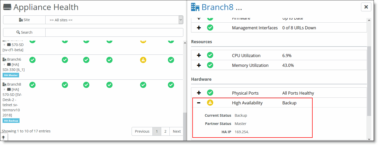Image resolution: width=378 pixels, height=145 pixels.
Task: Click the upward arrow tab at bottom left
Action: [4, 138]
